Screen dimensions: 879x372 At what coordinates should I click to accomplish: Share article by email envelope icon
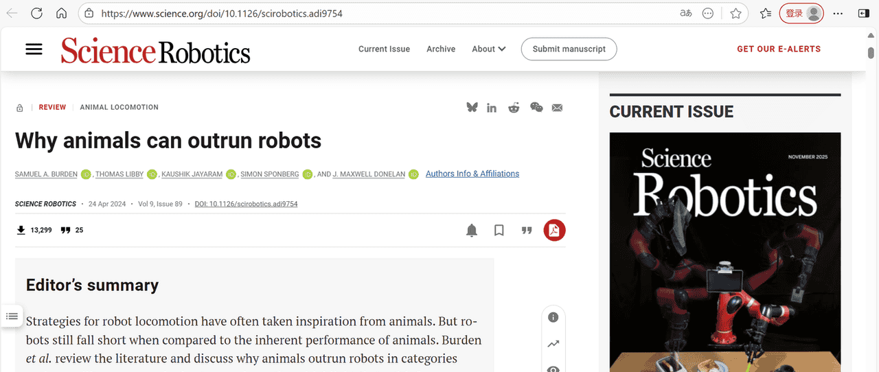[x=557, y=108]
